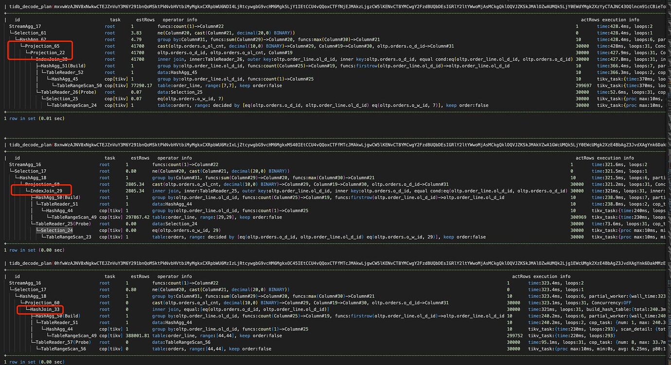Screen dimensions: 671x365
Task: Select the TableRangeScan_56 operator id
Action: pos(63,349)
